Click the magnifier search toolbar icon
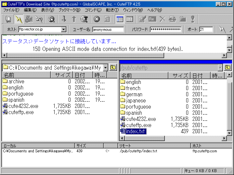 pyautogui.click(x=51, y=19)
